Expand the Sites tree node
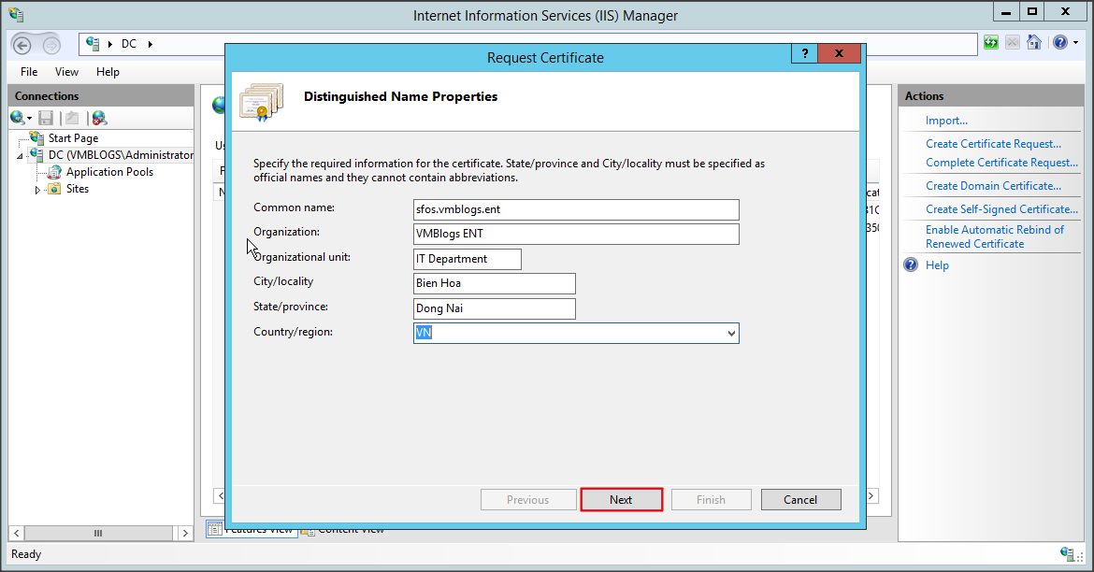Image resolution: width=1094 pixels, height=572 pixels. coord(38,190)
